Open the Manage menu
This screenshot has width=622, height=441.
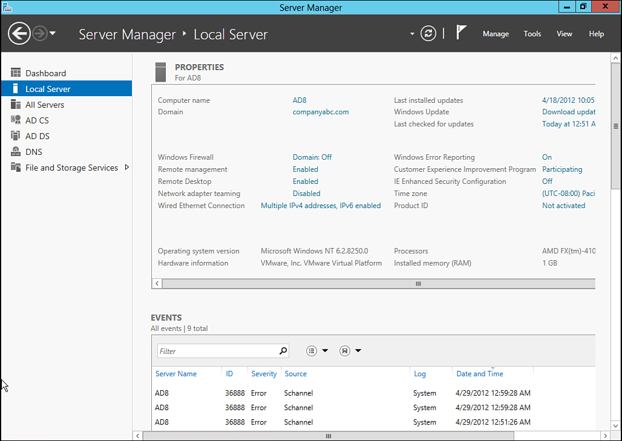(496, 34)
